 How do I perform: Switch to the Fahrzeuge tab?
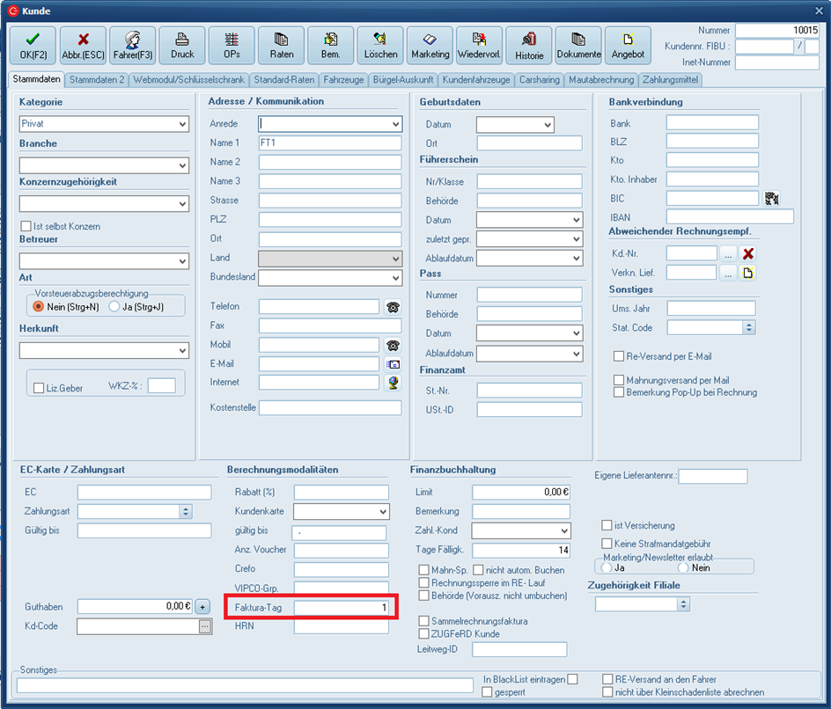[343, 80]
